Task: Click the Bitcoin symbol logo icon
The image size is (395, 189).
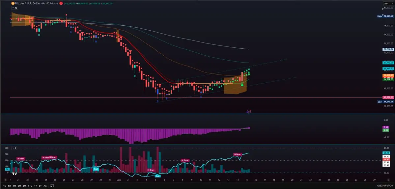Action: 13,4
